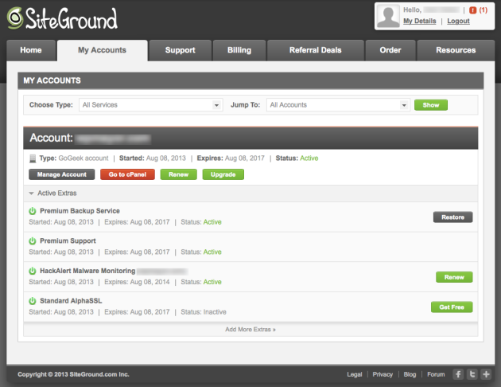
Task: Open the Resources tab
Action: pyautogui.click(x=456, y=50)
